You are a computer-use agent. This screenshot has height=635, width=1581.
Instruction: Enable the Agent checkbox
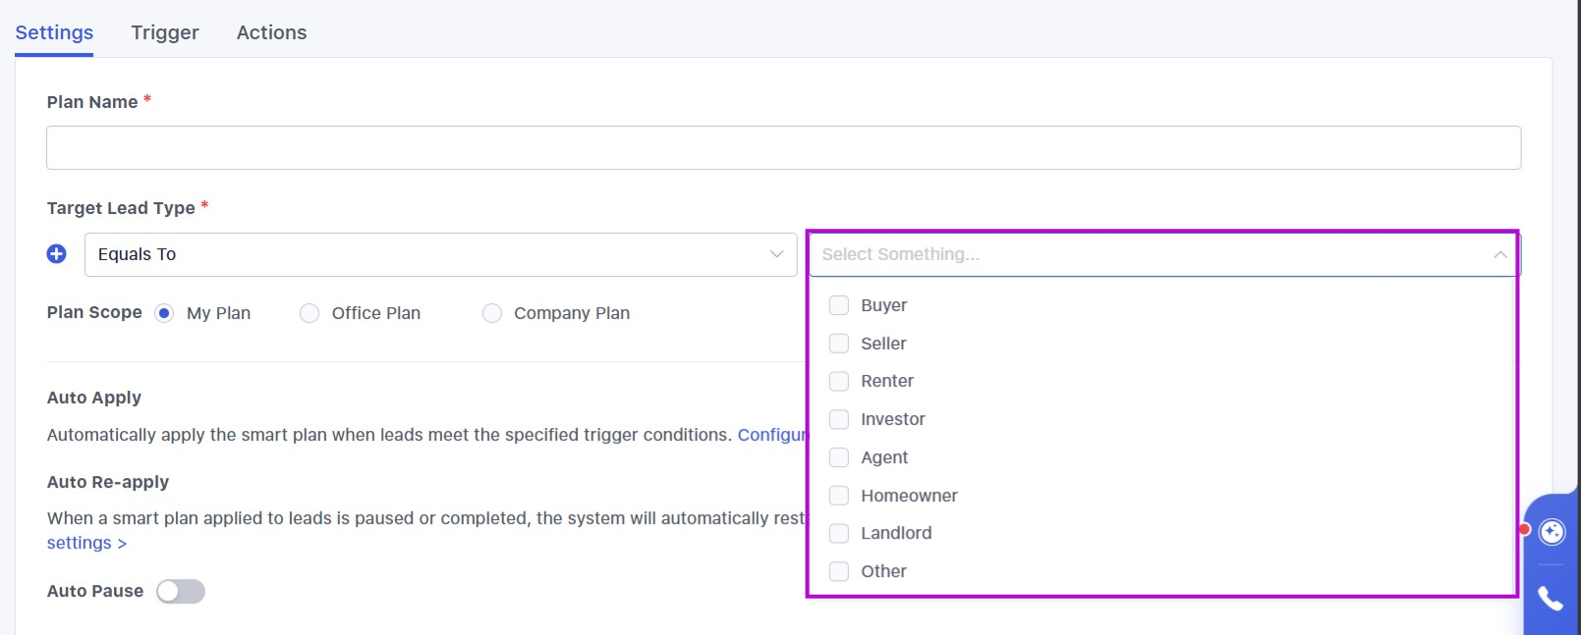tap(839, 457)
